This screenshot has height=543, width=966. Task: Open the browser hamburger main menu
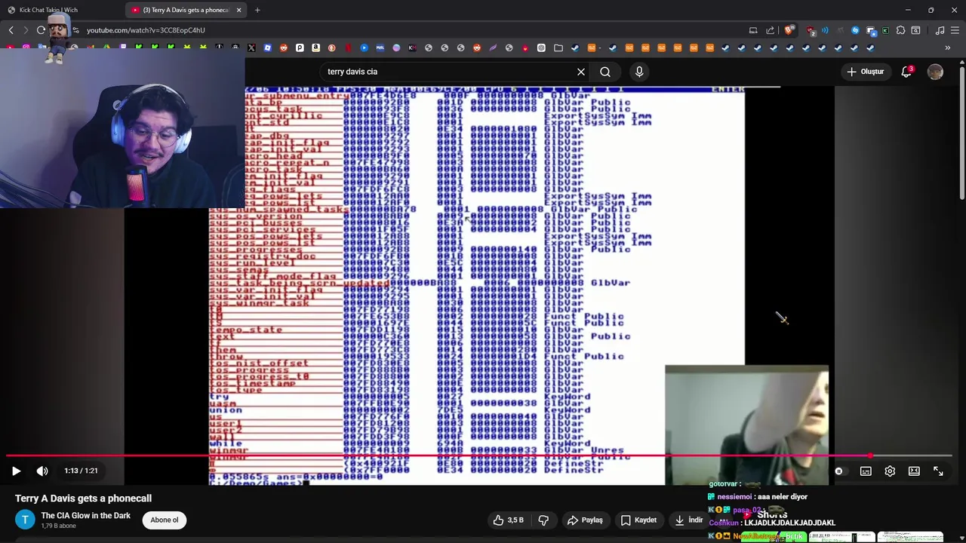[x=955, y=30]
